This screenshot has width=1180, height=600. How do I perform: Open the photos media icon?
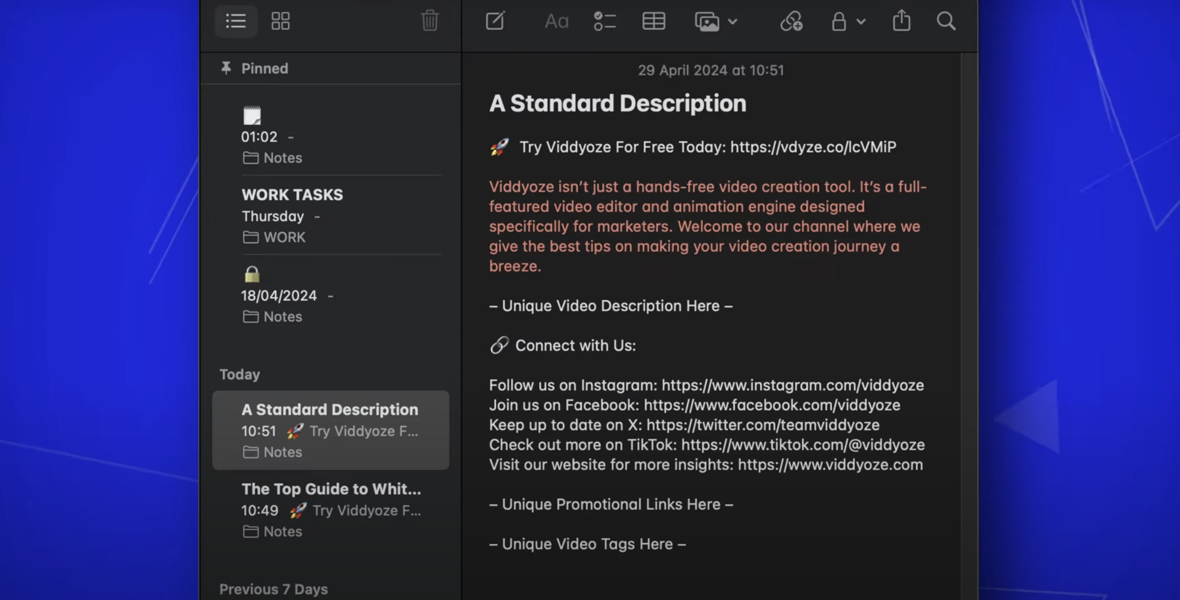[x=707, y=22]
